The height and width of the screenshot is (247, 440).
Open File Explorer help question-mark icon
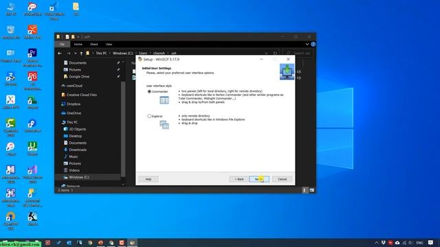point(313,44)
